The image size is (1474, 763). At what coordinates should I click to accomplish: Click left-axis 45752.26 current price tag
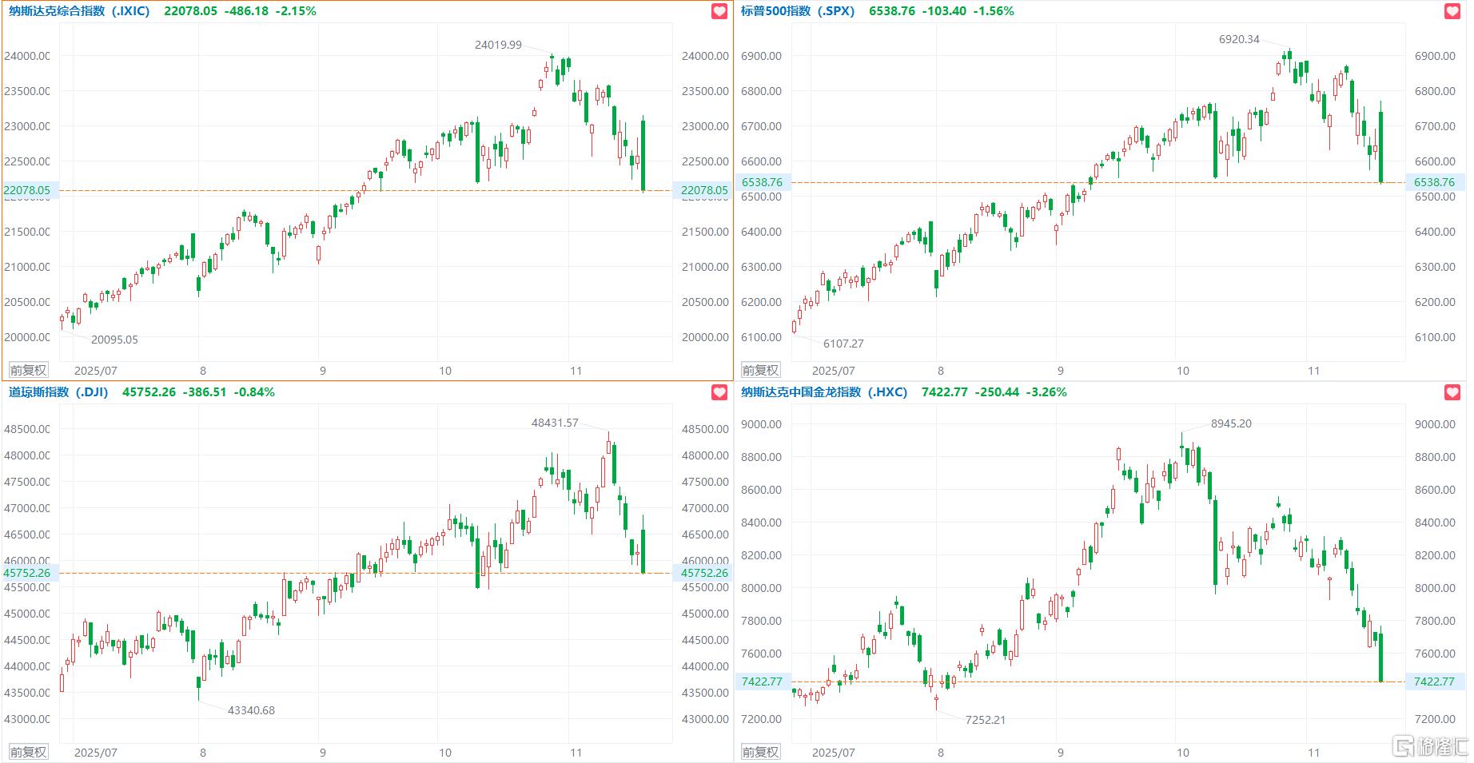pyautogui.click(x=26, y=573)
